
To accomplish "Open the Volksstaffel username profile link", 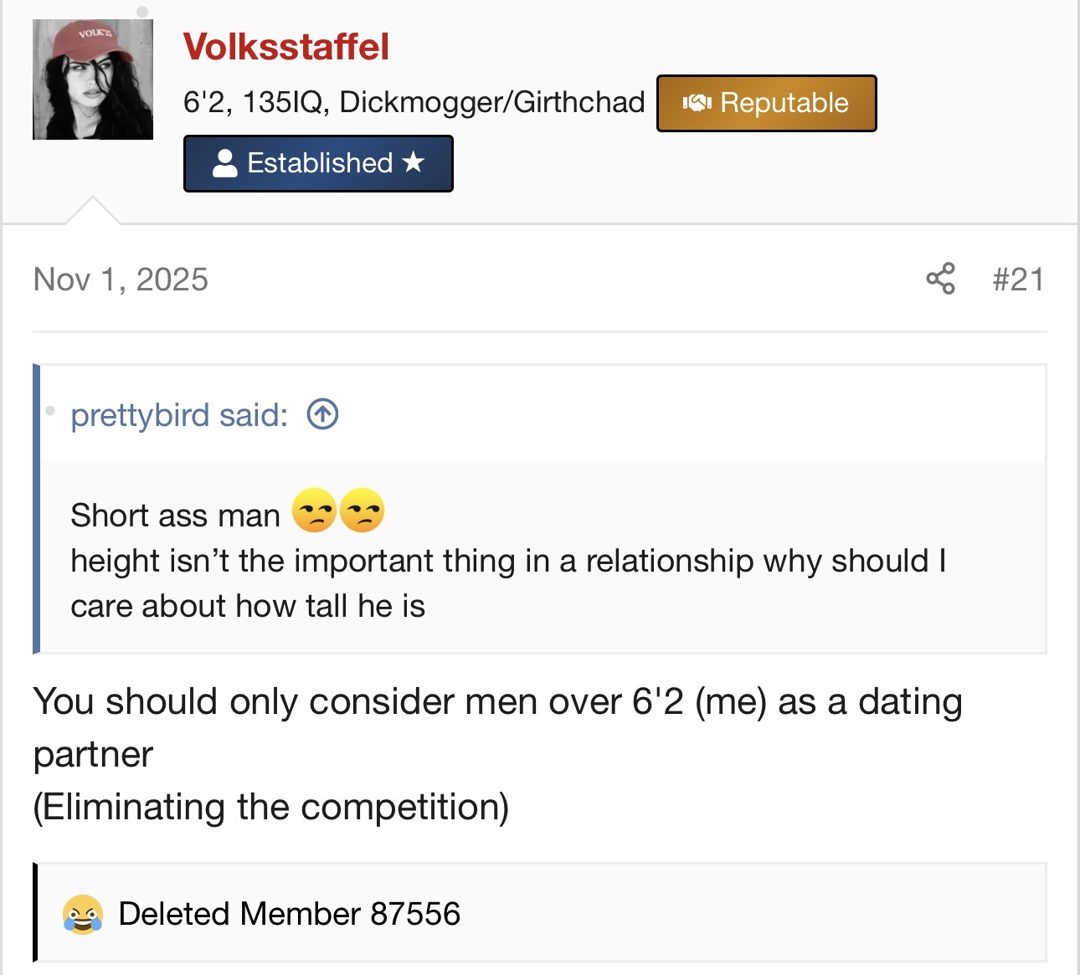I will [285, 47].
